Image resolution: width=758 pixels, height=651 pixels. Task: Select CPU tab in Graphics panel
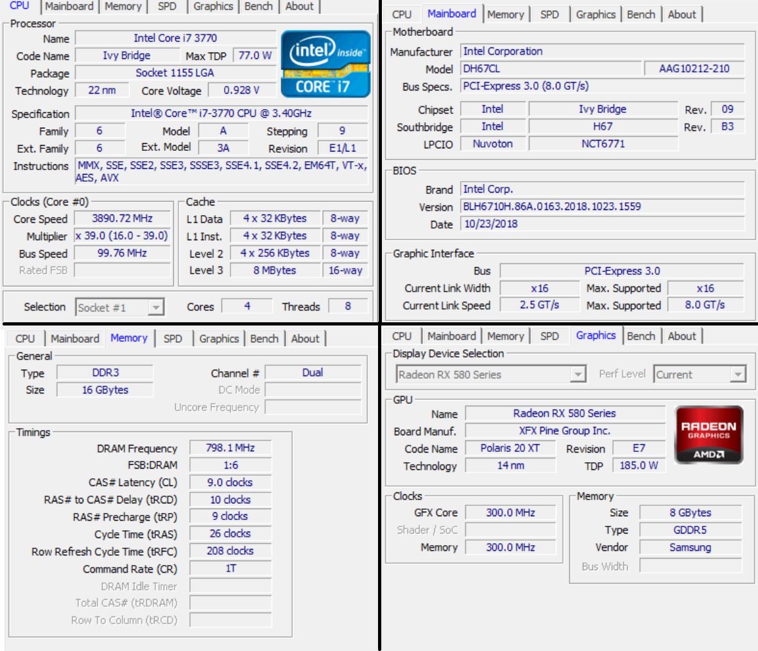[x=402, y=336]
